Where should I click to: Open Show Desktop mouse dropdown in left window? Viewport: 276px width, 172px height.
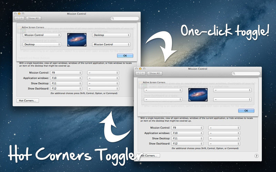tap(103, 83)
